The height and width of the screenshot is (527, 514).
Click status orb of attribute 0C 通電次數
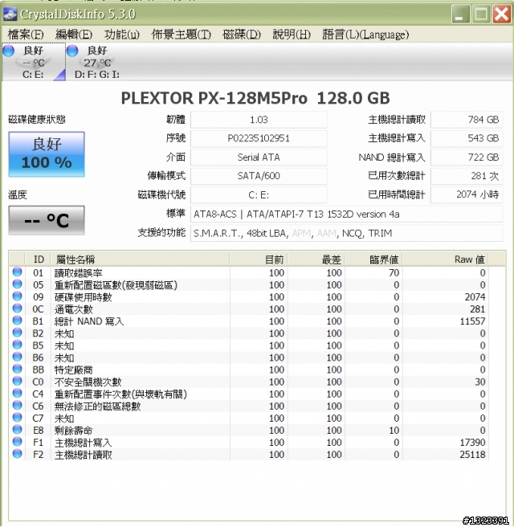click(17, 308)
